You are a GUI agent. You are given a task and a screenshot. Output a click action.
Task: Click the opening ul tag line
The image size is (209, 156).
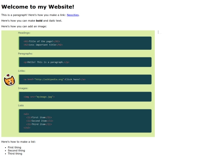coord(26,114)
